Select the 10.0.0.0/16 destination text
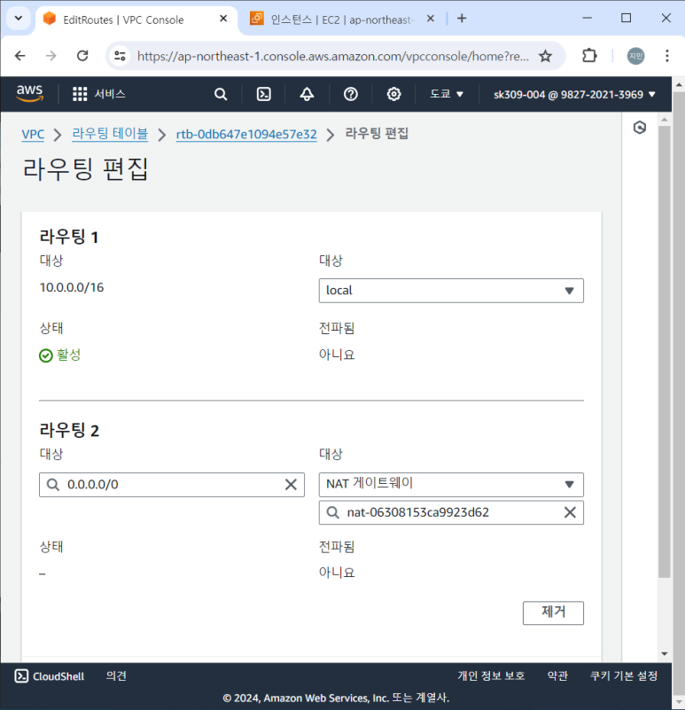 point(72,287)
